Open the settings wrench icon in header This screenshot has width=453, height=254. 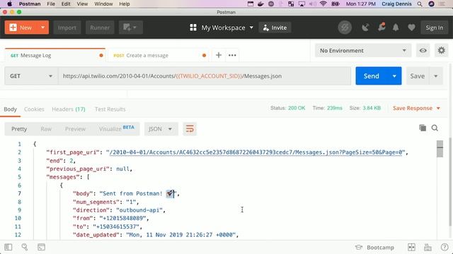pyautogui.click(x=382, y=27)
